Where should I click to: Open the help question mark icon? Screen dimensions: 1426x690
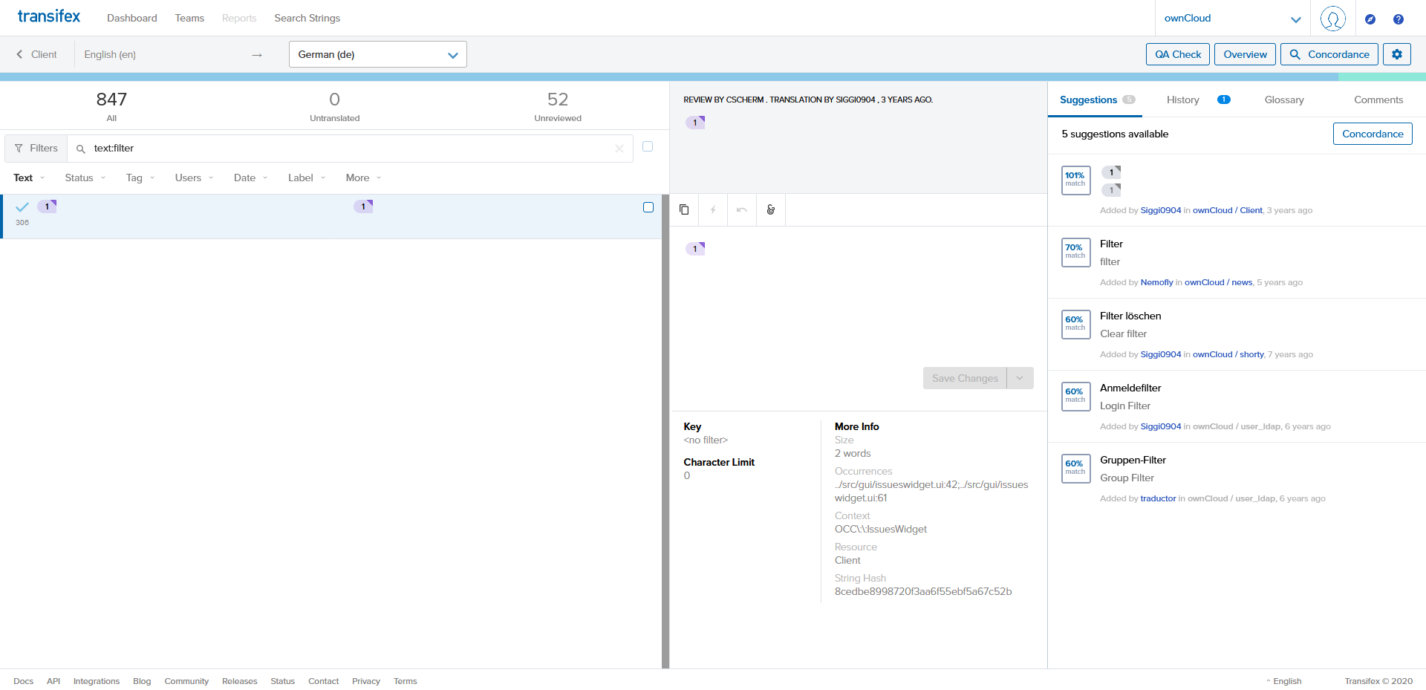click(1399, 19)
